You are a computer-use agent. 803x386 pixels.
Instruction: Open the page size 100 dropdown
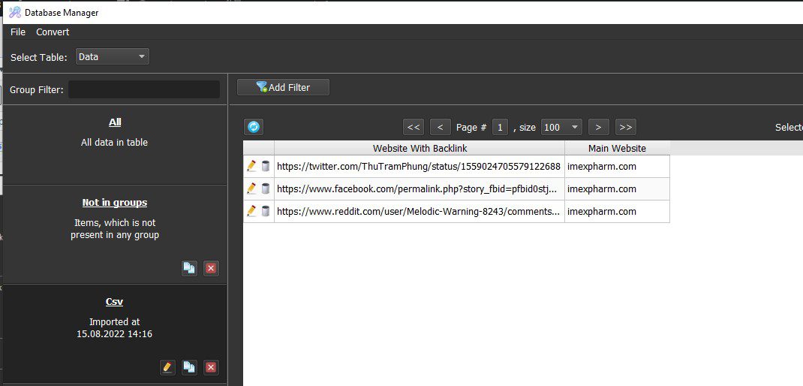pos(561,127)
